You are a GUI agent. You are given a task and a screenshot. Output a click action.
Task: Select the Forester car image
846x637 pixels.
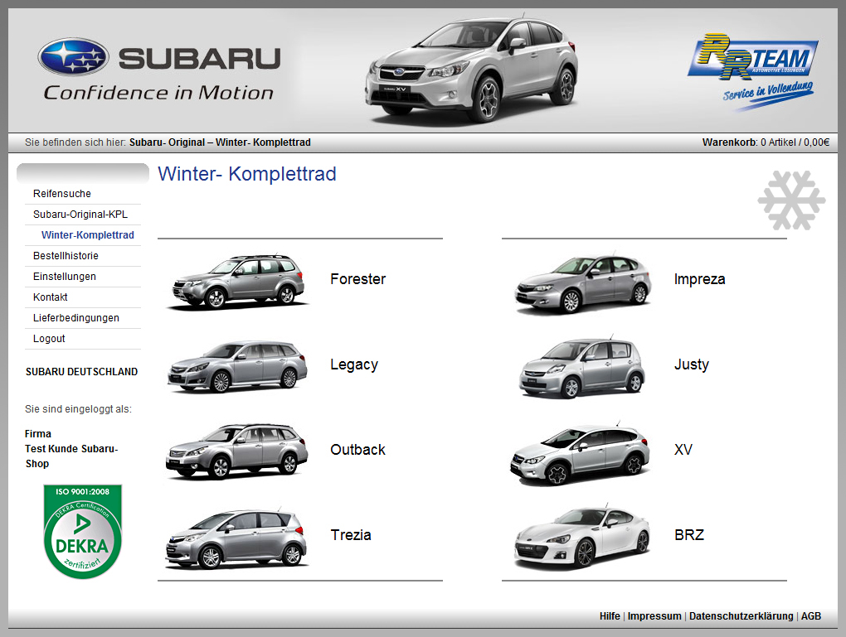coord(237,280)
